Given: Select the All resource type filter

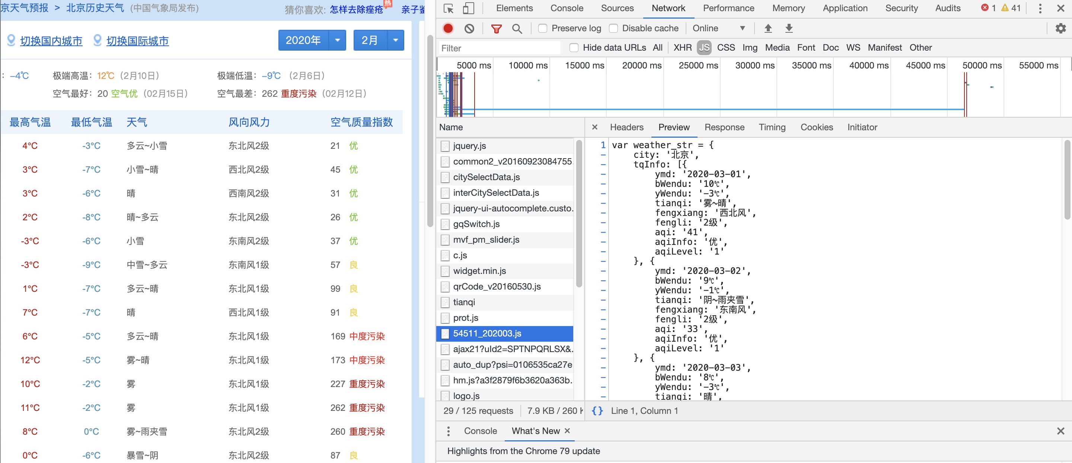Looking at the screenshot, I should 657,47.
